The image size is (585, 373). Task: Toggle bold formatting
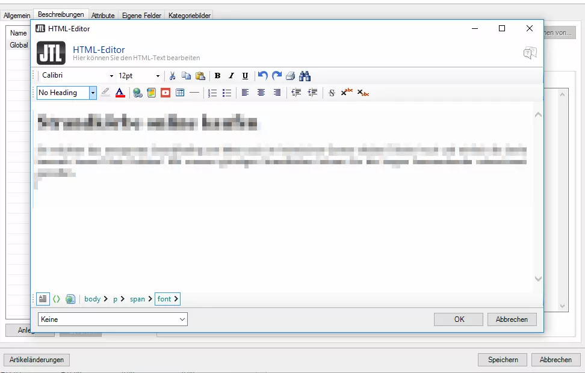(x=217, y=76)
